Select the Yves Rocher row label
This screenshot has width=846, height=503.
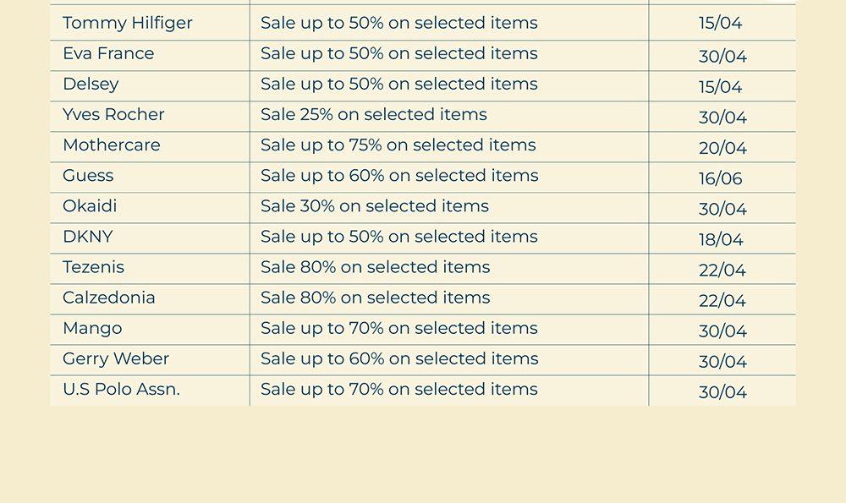[113, 114]
